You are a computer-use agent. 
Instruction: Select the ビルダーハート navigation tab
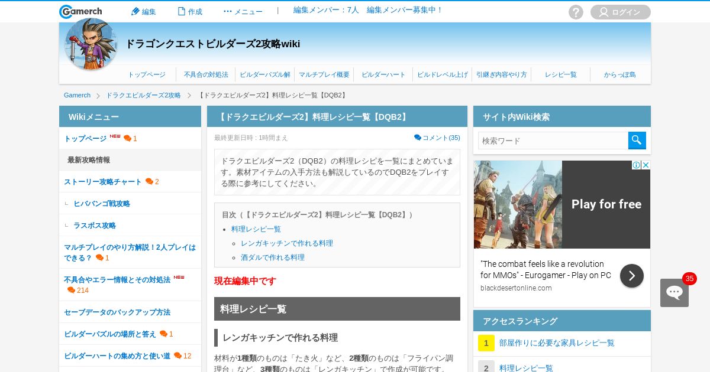click(x=383, y=74)
